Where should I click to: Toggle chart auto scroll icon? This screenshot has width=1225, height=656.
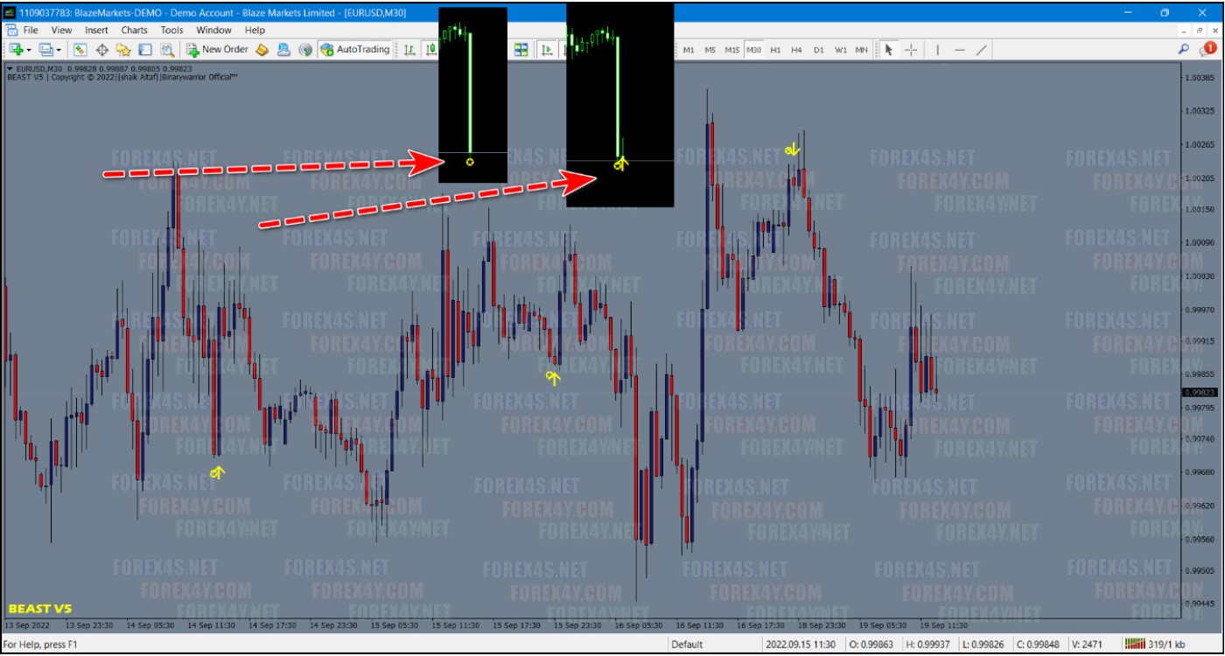[x=548, y=50]
